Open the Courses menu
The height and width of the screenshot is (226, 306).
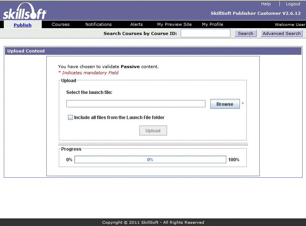point(60,24)
